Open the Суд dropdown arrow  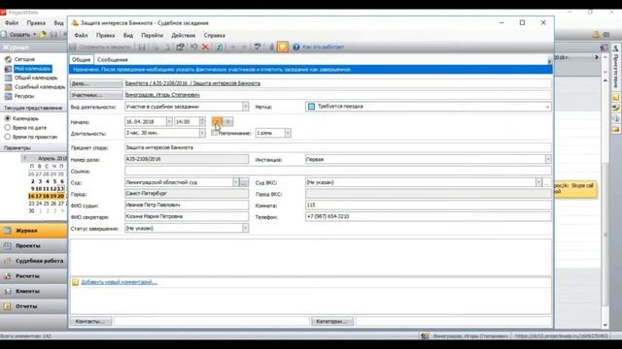(x=235, y=182)
